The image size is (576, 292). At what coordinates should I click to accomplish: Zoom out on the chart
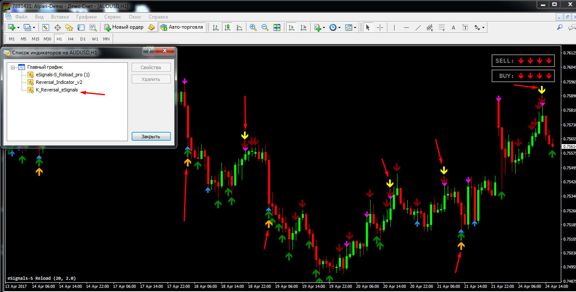(265, 27)
